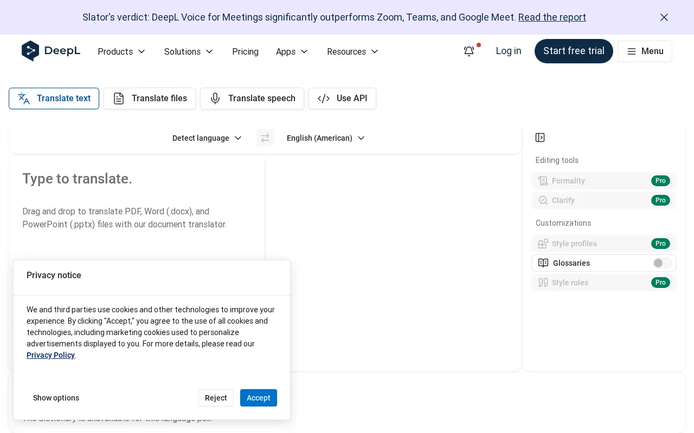This screenshot has width=694, height=433.
Task: Click the Start free trial button
Action: pos(574,51)
